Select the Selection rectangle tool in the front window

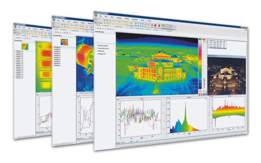(x=100, y=21)
